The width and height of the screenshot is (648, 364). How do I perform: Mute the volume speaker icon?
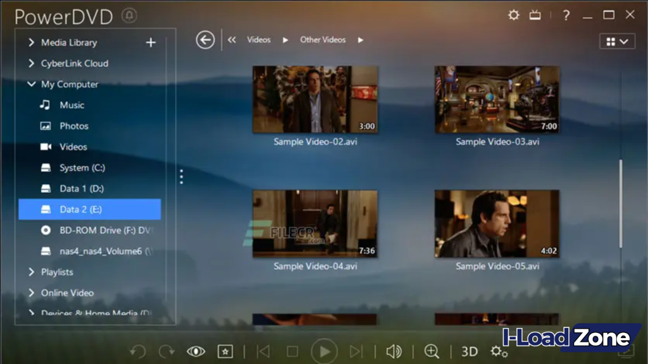pos(394,351)
